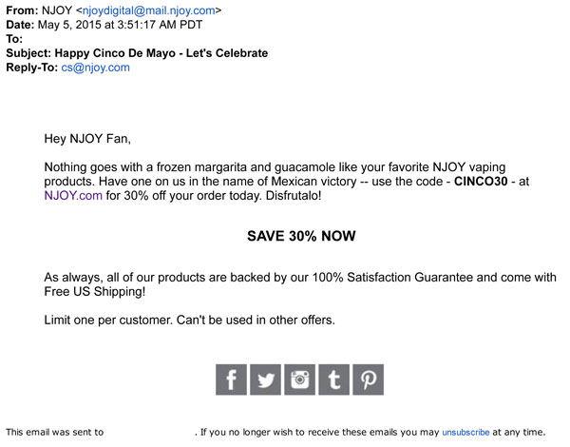Viewport: 570px width, 447px height.
Task: Open the Facebook social icon
Action: [231, 379]
